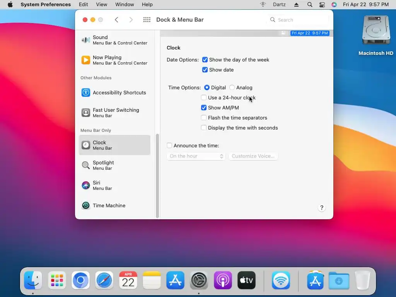Open Spotlight menu bar settings
This screenshot has width=396, height=297.
pyautogui.click(x=114, y=165)
